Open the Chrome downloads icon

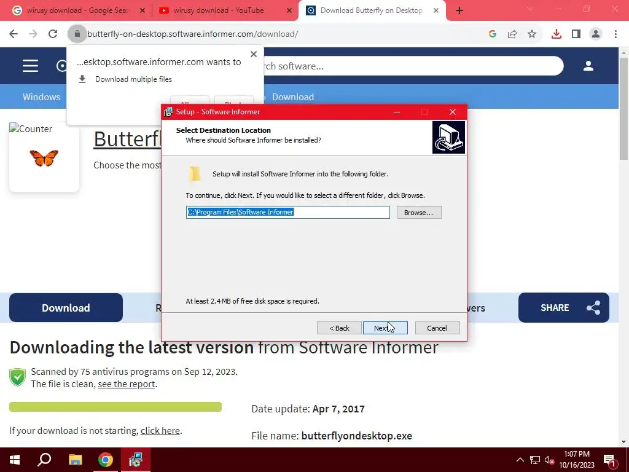pos(557,34)
